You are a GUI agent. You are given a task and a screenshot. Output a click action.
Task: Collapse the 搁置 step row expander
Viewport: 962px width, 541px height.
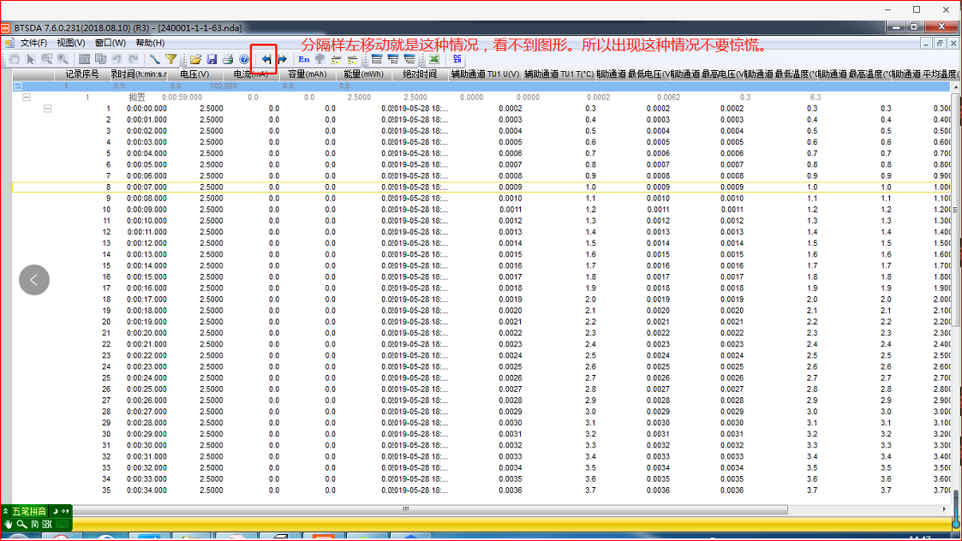(27, 97)
